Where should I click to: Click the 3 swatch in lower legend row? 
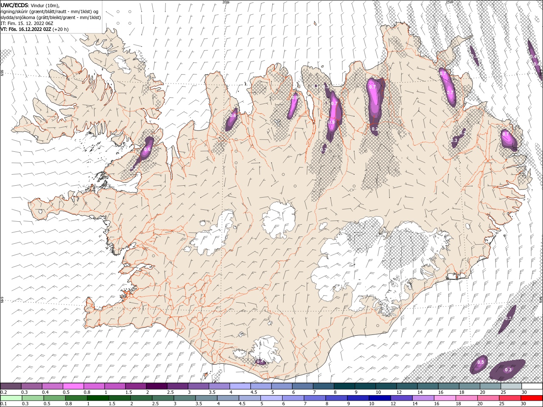click(x=185, y=398)
